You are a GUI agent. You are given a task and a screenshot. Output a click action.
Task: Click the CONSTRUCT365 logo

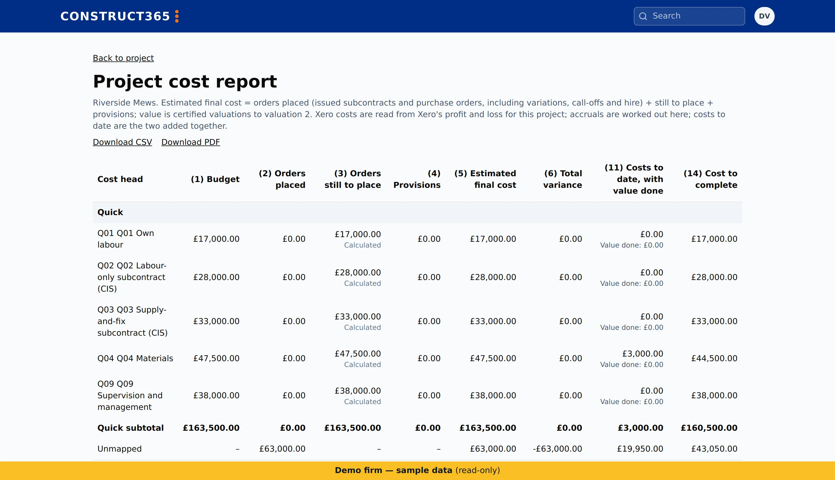click(x=120, y=16)
